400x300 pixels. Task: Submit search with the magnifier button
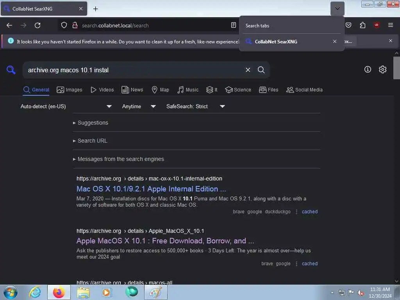261,70
